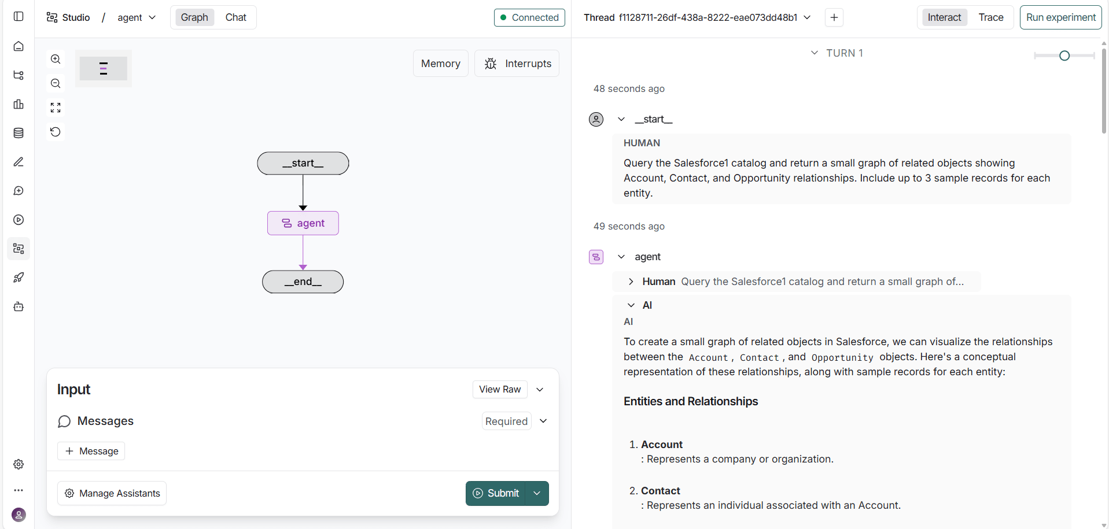1109x529 pixels.
Task: Click the detail level slider handle
Action: tap(1064, 56)
